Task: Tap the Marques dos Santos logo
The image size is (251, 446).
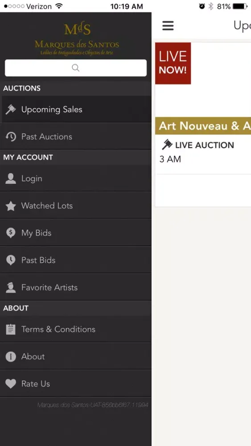Action: pos(77,39)
